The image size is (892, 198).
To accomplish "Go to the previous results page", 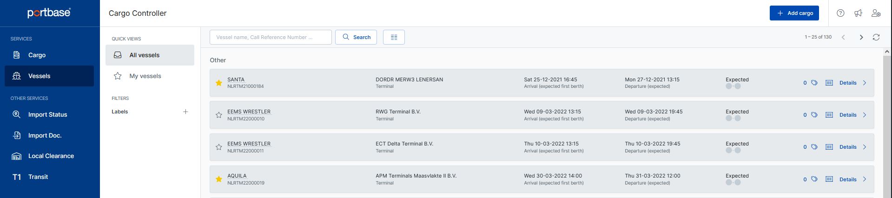I will pos(843,37).
